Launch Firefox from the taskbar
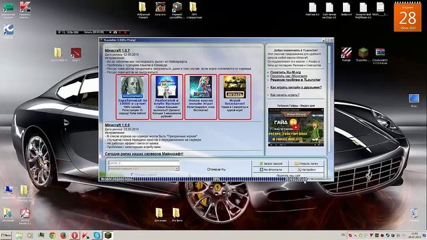Screen dimensions: 427x240 pyautogui.click(x=63, y=235)
